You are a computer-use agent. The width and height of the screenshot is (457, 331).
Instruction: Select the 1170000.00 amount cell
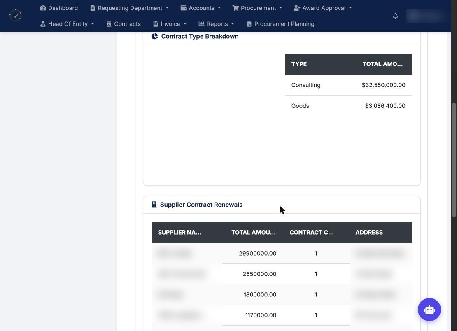click(x=261, y=315)
